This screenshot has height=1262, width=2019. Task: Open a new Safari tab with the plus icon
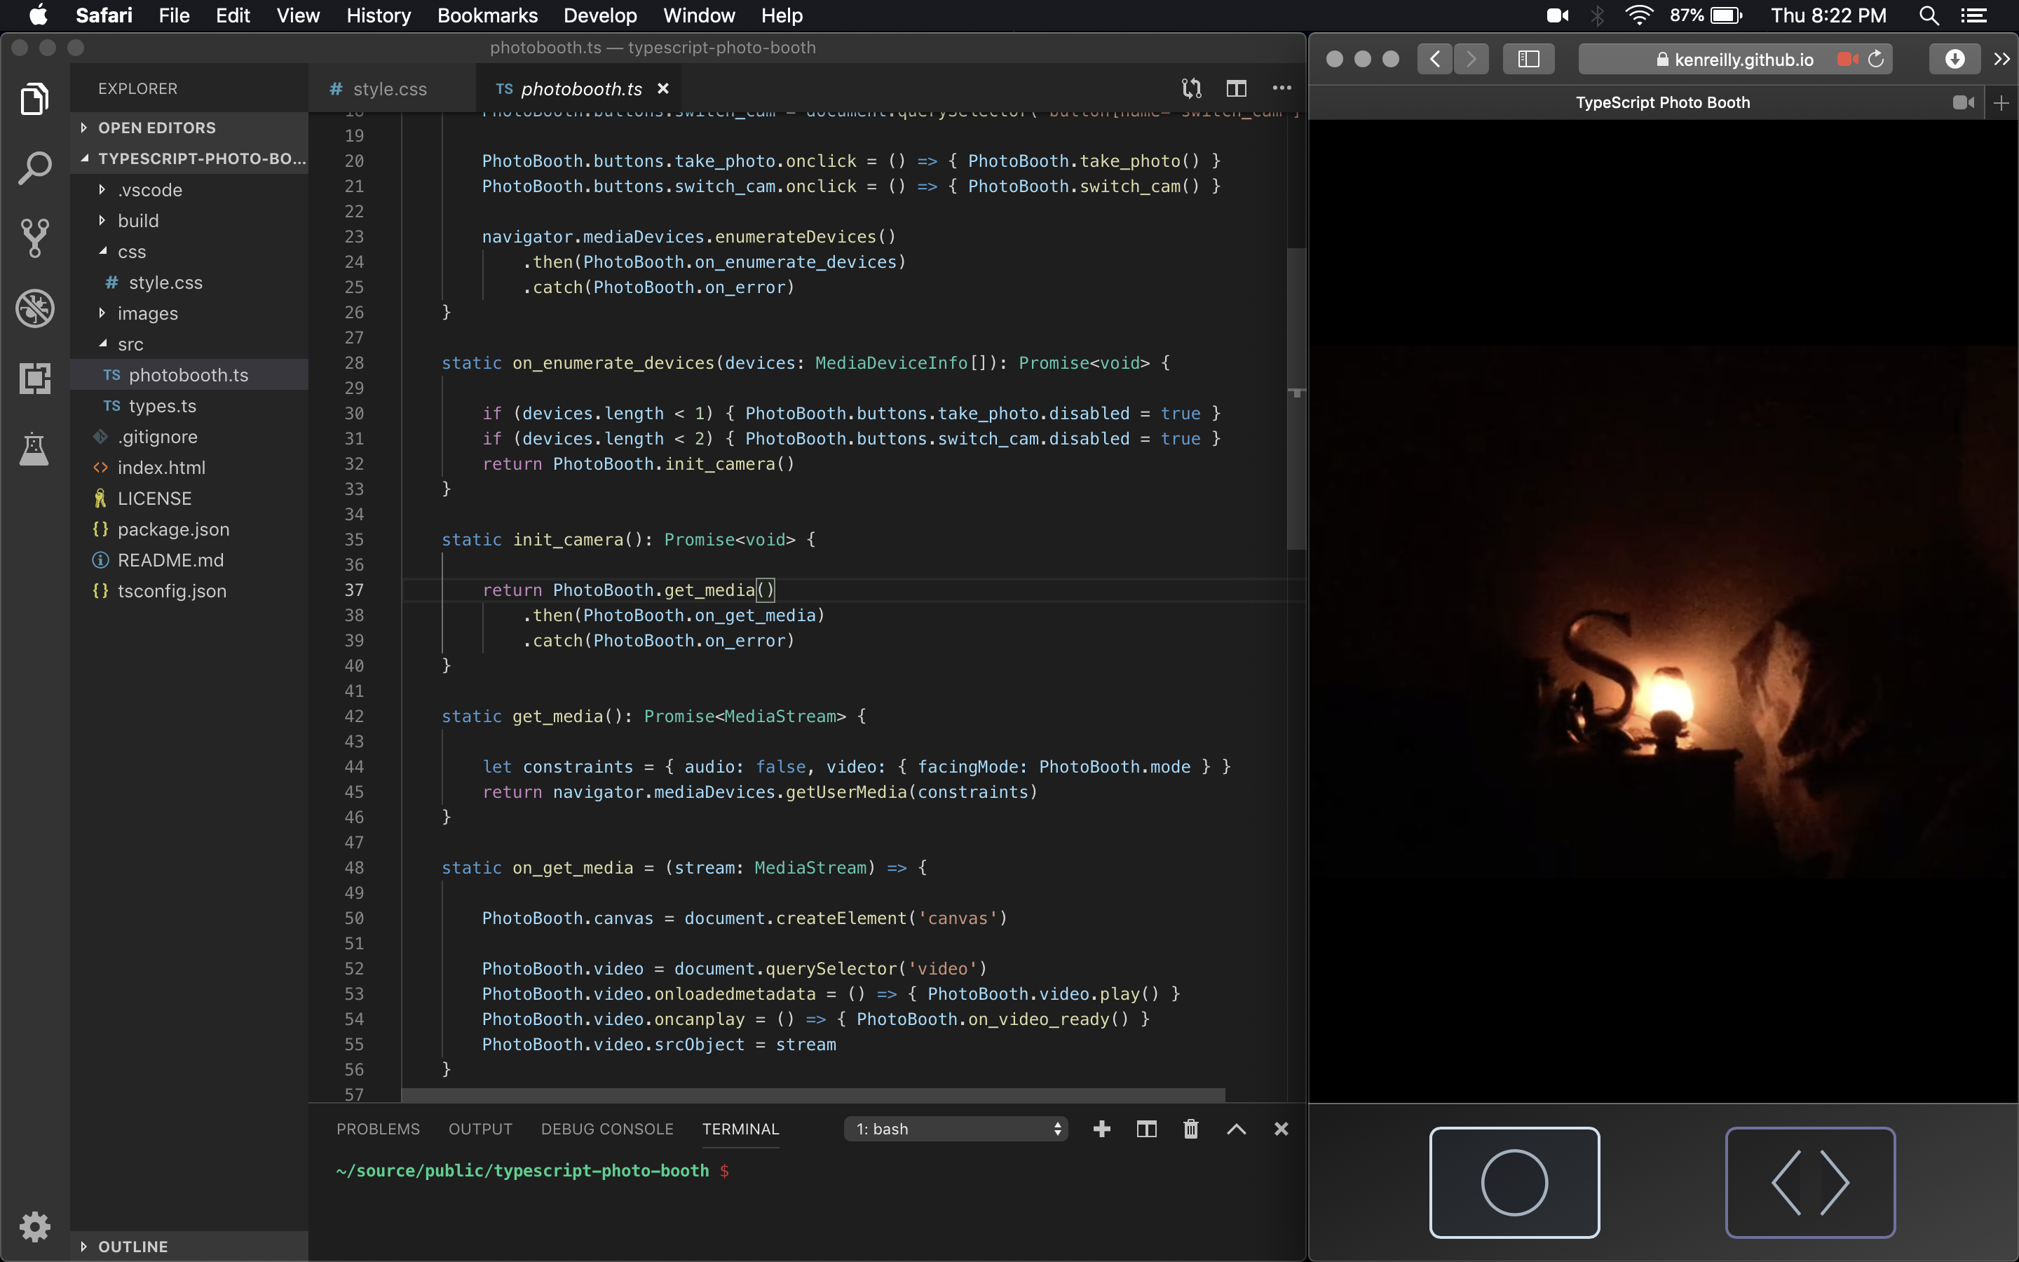[2001, 102]
